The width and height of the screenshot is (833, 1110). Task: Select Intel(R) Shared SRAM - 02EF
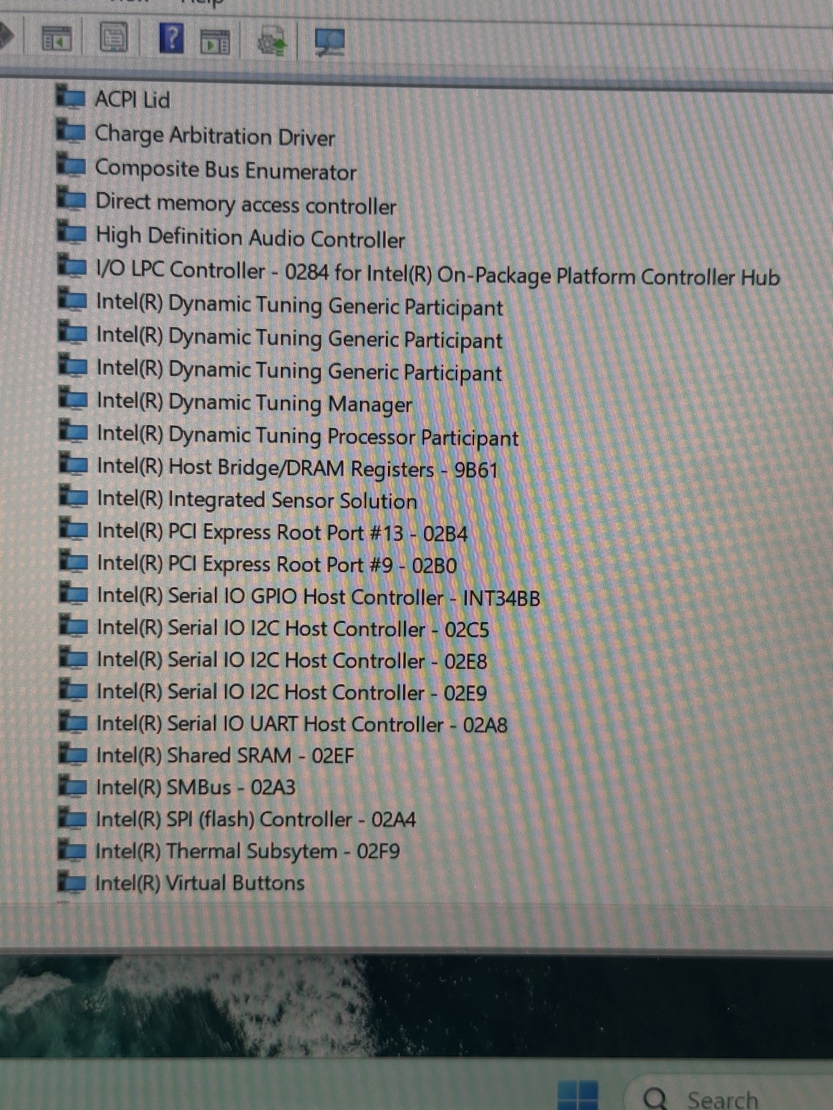click(225, 755)
